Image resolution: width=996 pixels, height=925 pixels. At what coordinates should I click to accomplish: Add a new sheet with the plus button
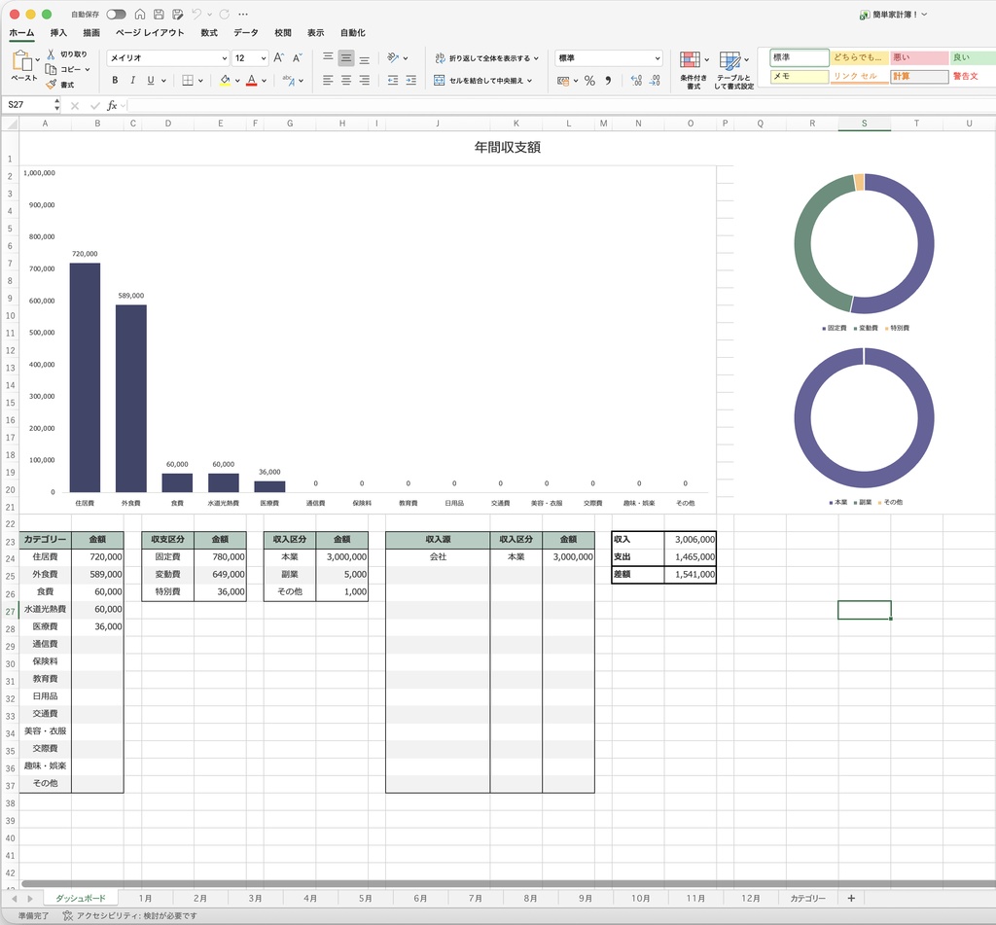852,898
